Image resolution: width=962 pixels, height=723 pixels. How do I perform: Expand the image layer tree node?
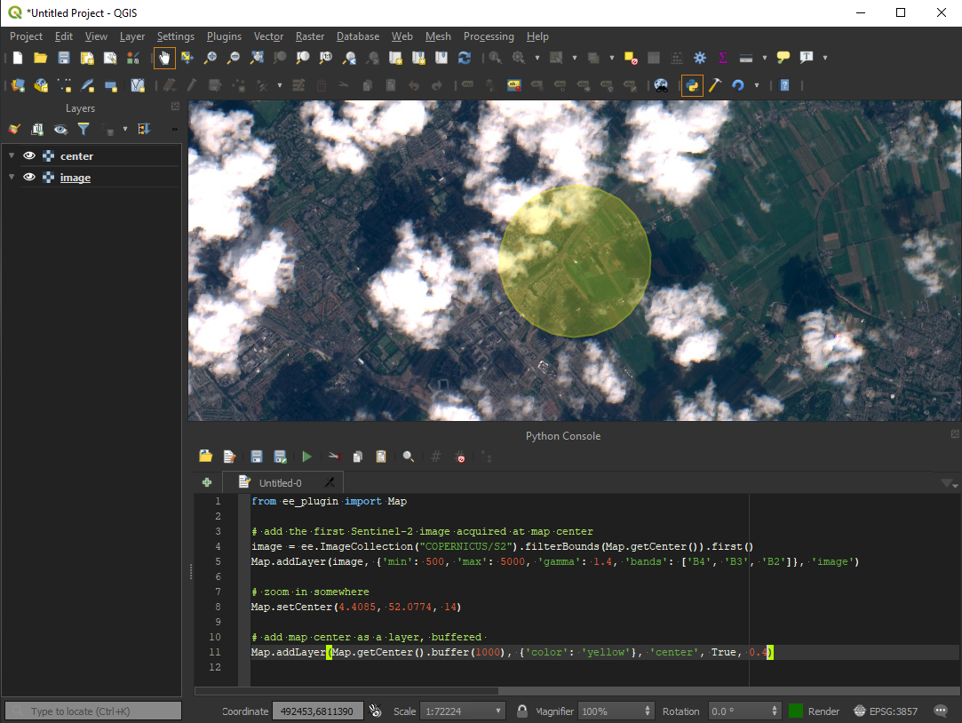pos(12,178)
